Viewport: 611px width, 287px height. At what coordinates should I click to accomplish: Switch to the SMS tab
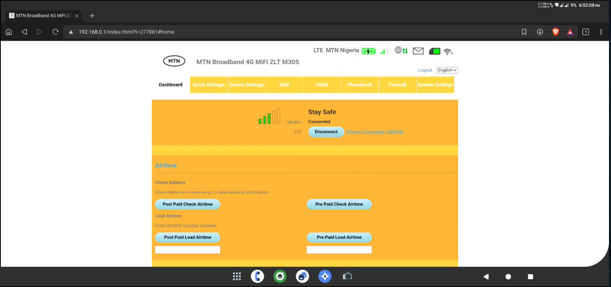point(284,85)
